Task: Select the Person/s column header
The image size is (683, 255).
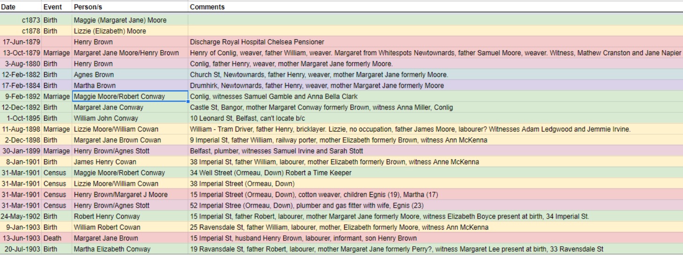Action: point(130,7)
